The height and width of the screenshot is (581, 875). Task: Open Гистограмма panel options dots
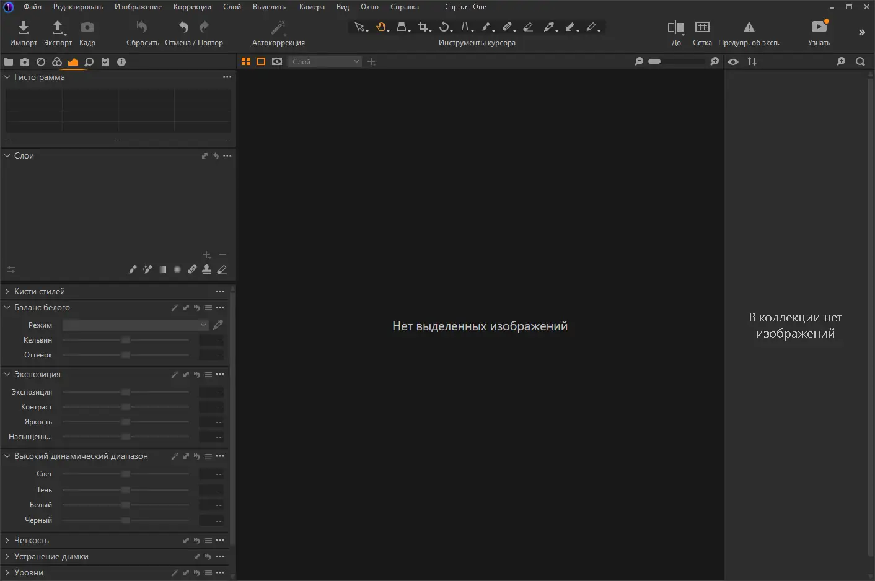[227, 77]
